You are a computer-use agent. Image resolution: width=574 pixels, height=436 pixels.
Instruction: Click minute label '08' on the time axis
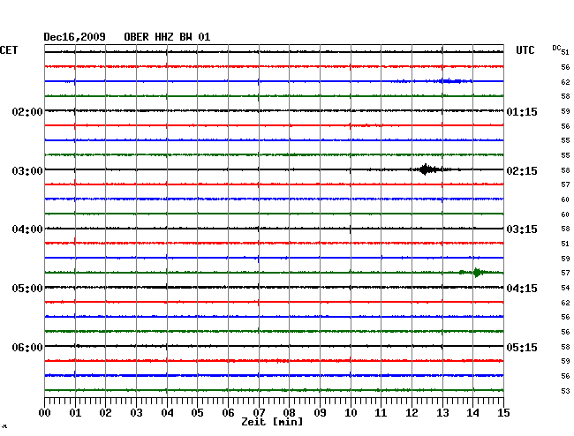[x=289, y=412]
